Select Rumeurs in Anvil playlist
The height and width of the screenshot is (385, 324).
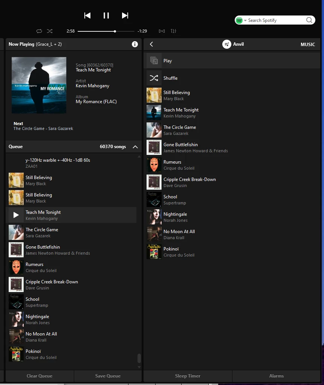pyautogui.click(x=232, y=165)
